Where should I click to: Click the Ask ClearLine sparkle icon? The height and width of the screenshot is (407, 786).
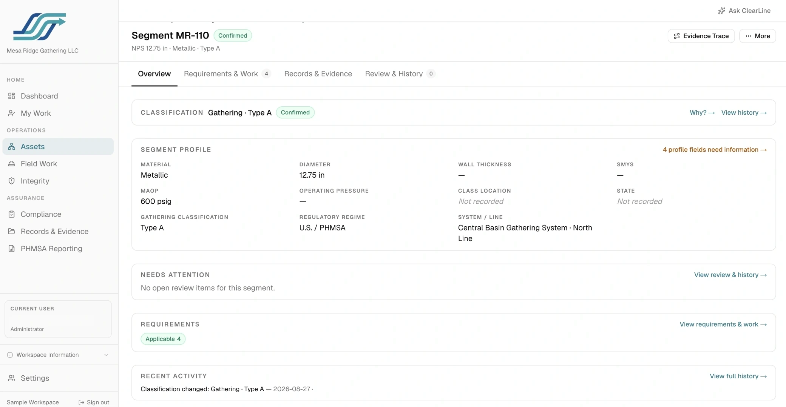click(721, 11)
